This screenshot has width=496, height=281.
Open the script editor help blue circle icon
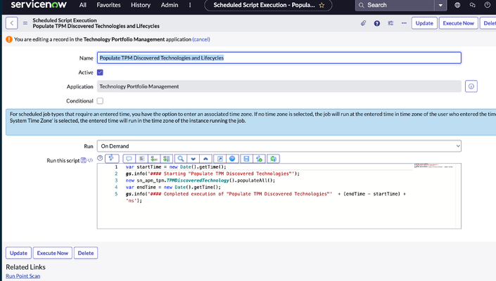(x=232, y=159)
